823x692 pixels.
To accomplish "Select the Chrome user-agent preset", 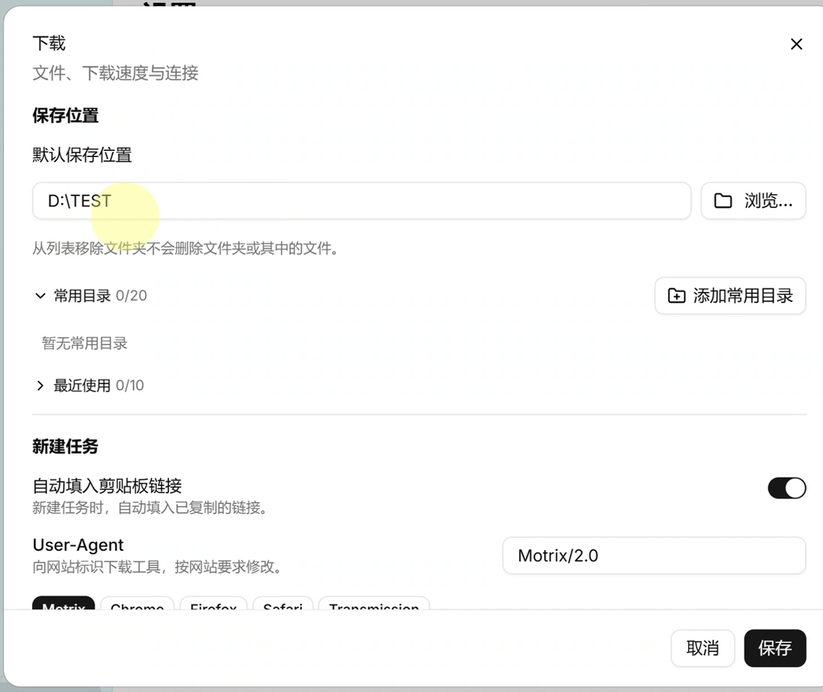I will tap(137, 604).
